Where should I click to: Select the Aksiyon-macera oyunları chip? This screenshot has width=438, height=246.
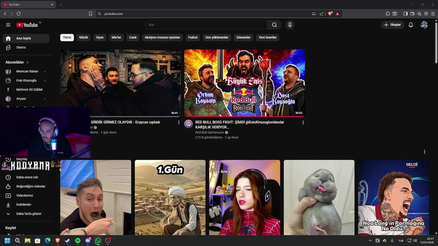click(x=162, y=38)
